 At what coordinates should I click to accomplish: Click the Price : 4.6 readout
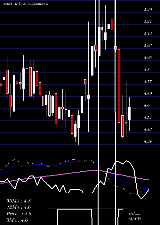[x=19, y=214]
